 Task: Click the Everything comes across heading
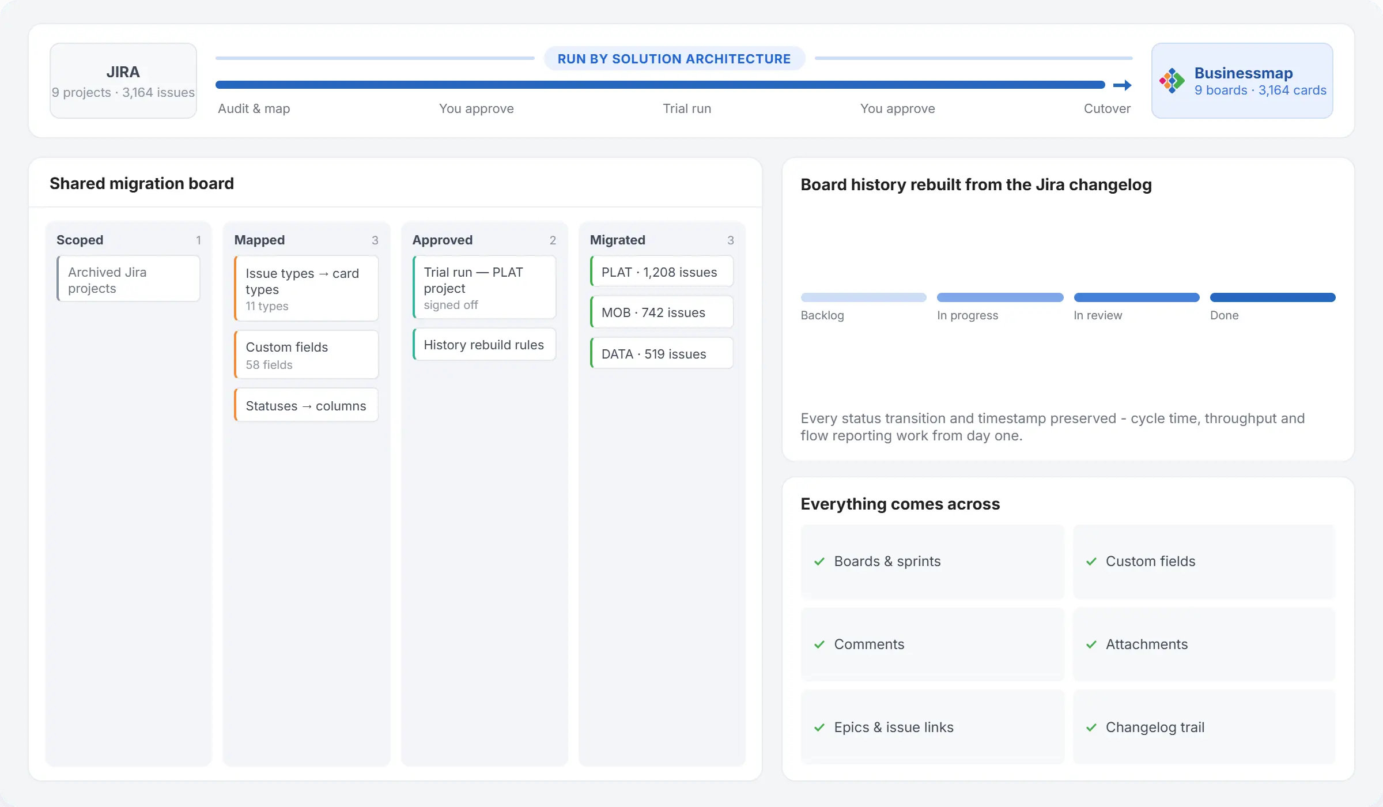tap(900, 504)
